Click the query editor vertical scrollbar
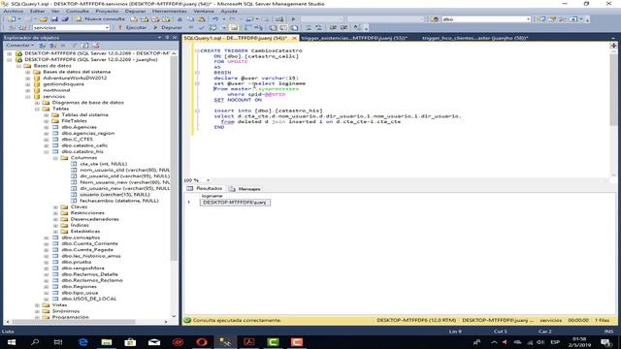 tap(613, 89)
